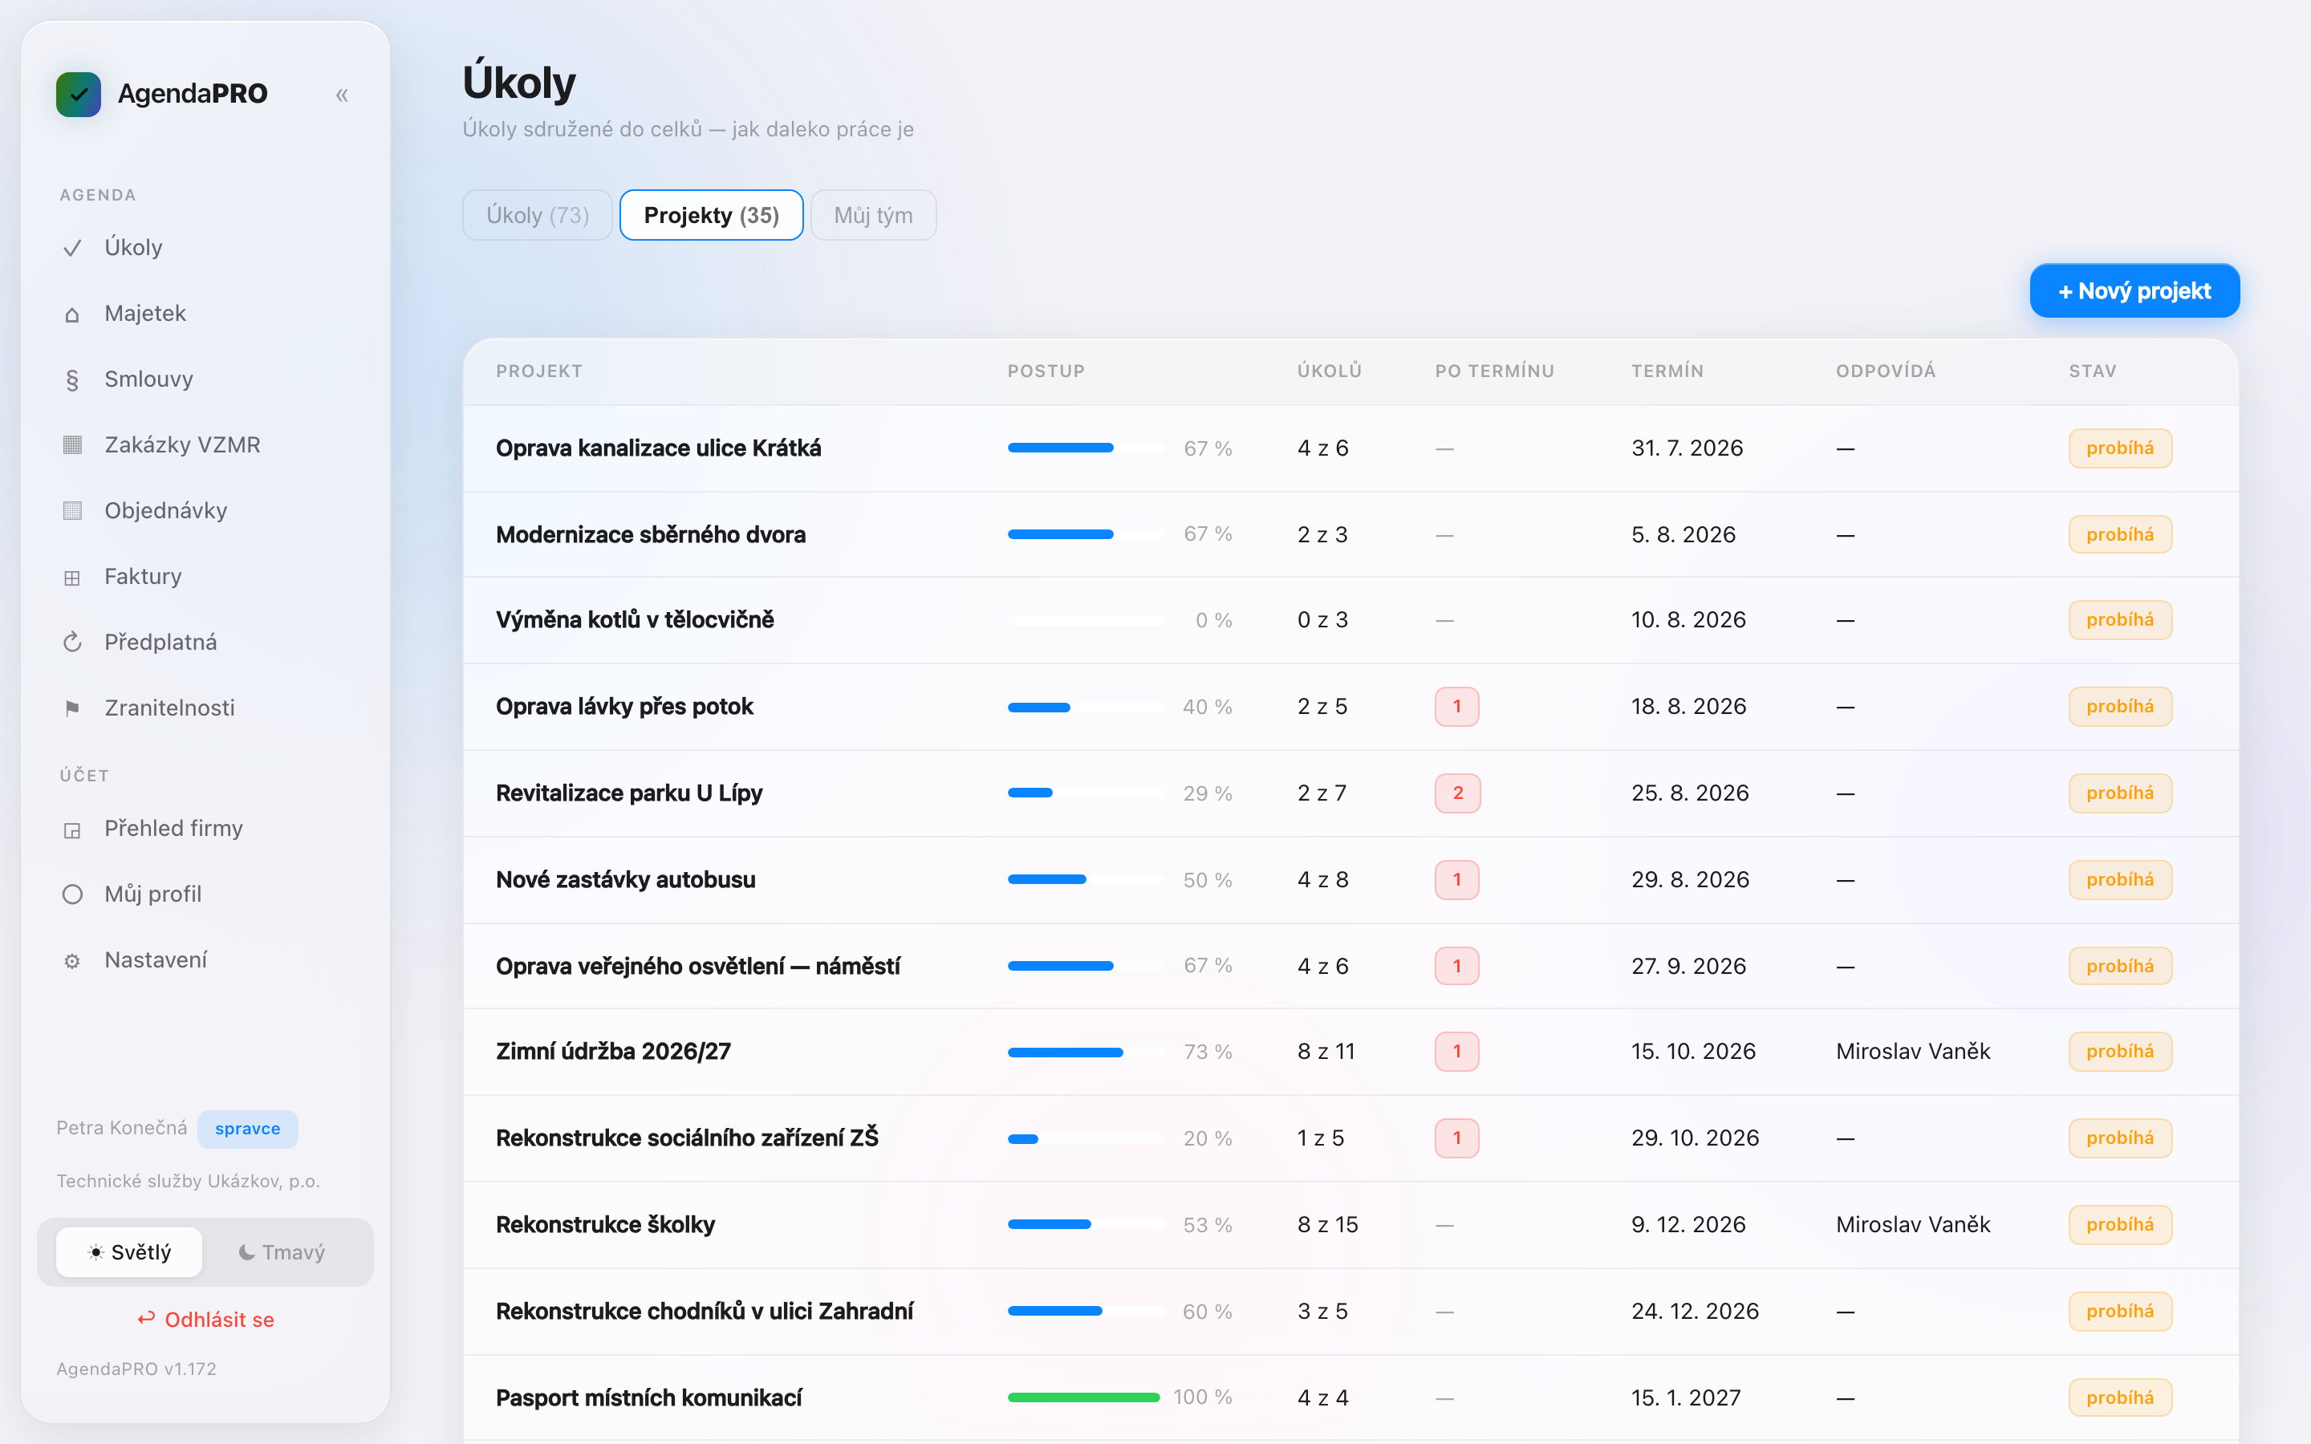Open Zranitelnosti in the sidebar
Image resolution: width=2311 pixels, height=1444 pixels.
[205, 708]
